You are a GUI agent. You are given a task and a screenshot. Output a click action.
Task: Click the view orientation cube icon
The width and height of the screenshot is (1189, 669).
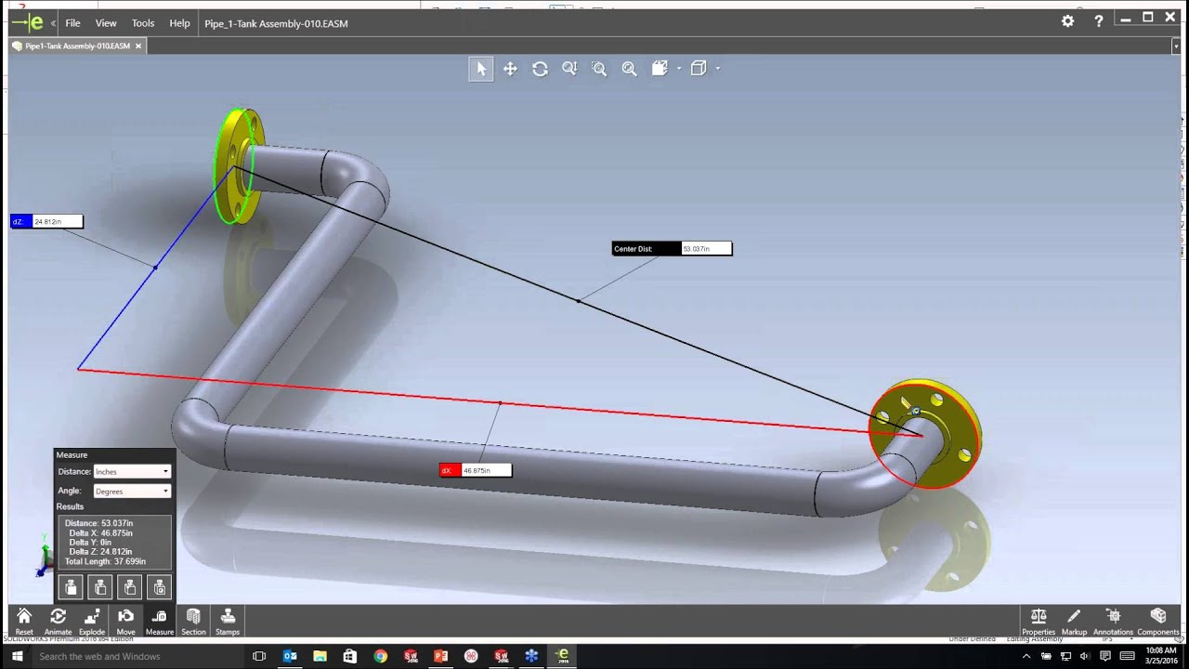click(699, 69)
